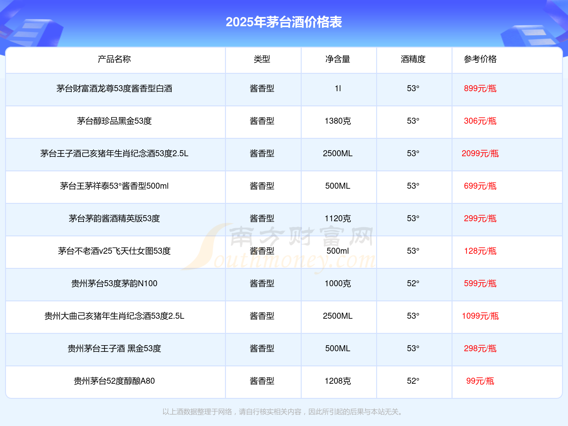This screenshot has width=568, height=426.
Task: Click the 599元/瓶 price
Action: point(480,283)
